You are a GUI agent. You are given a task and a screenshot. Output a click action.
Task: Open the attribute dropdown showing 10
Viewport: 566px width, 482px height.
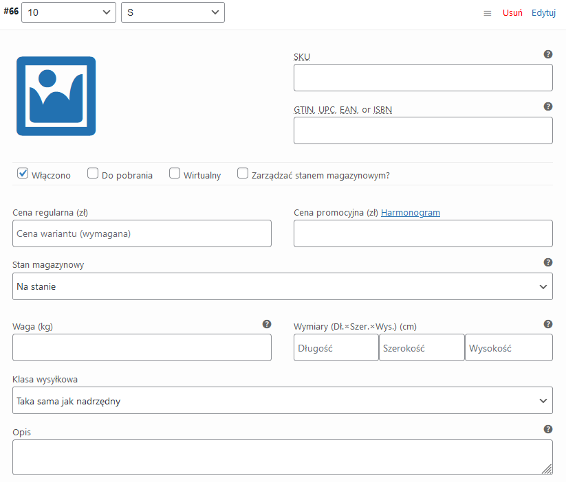point(69,12)
